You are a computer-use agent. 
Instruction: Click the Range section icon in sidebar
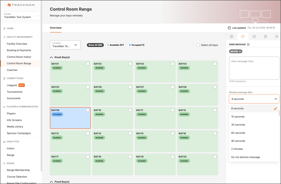(x=4, y=164)
